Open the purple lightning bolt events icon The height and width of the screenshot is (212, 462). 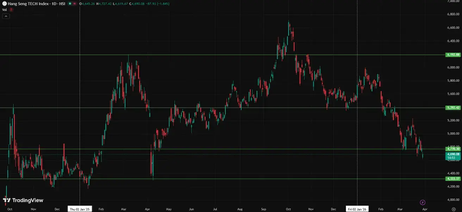(423, 202)
